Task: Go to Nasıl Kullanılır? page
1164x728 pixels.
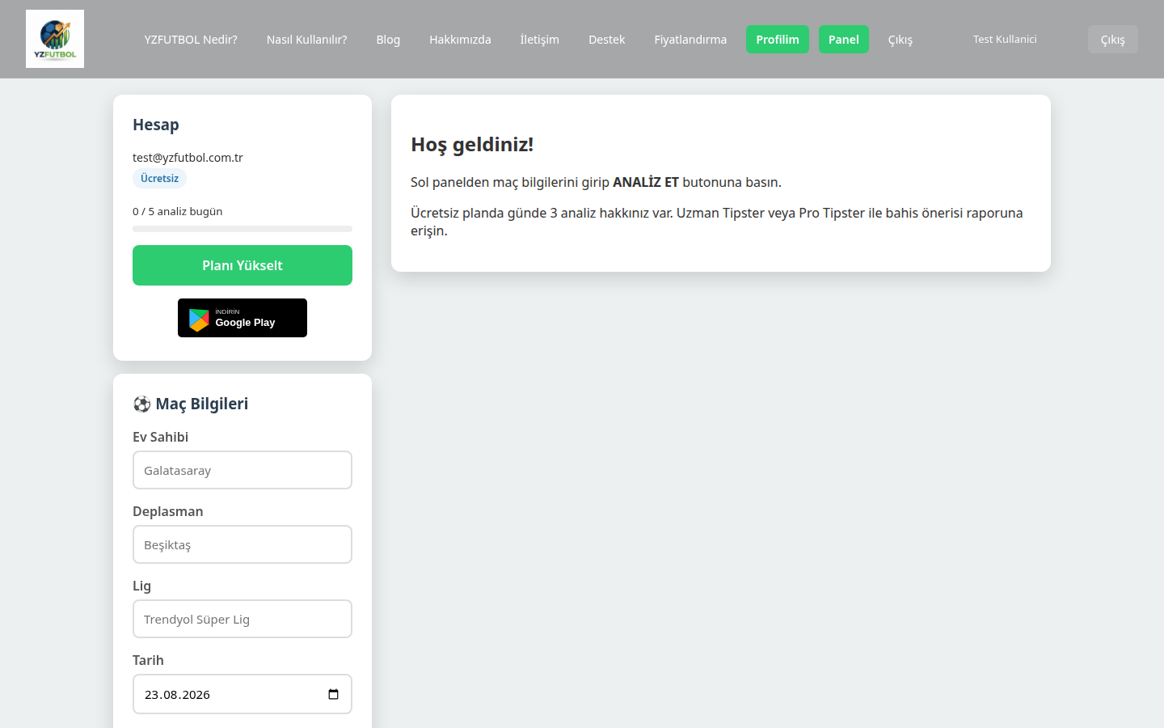Action: pos(306,39)
